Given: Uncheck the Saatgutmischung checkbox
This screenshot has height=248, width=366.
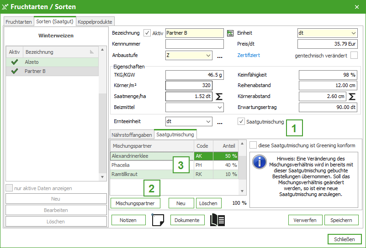Looking at the screenshot, I should click(241, 122).
